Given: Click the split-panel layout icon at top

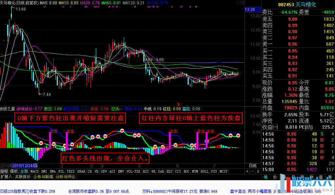Looking at the screenshot, I should (242, 3).
